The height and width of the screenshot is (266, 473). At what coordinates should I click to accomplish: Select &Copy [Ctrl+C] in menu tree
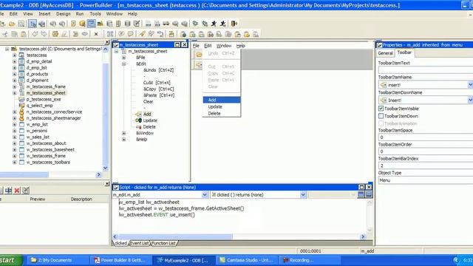pos(159,89)
